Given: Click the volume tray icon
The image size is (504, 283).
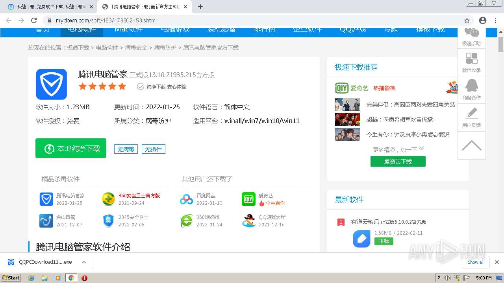Looking at the screenshot, I should 448,278.
